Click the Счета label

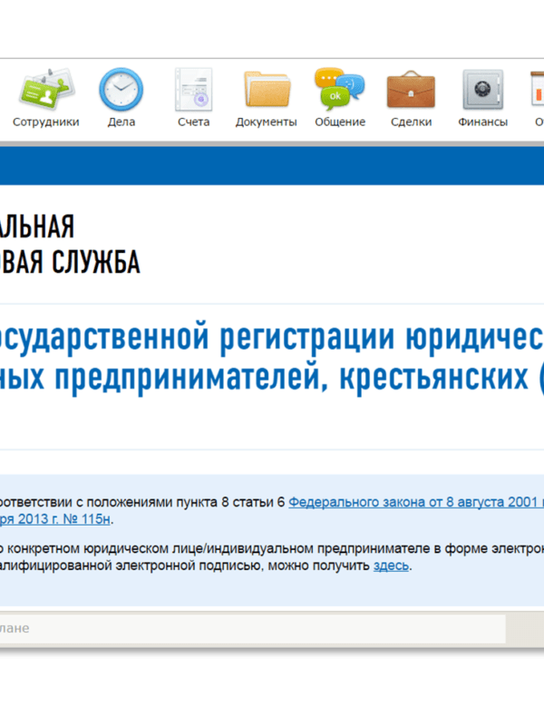coord(194,122)
